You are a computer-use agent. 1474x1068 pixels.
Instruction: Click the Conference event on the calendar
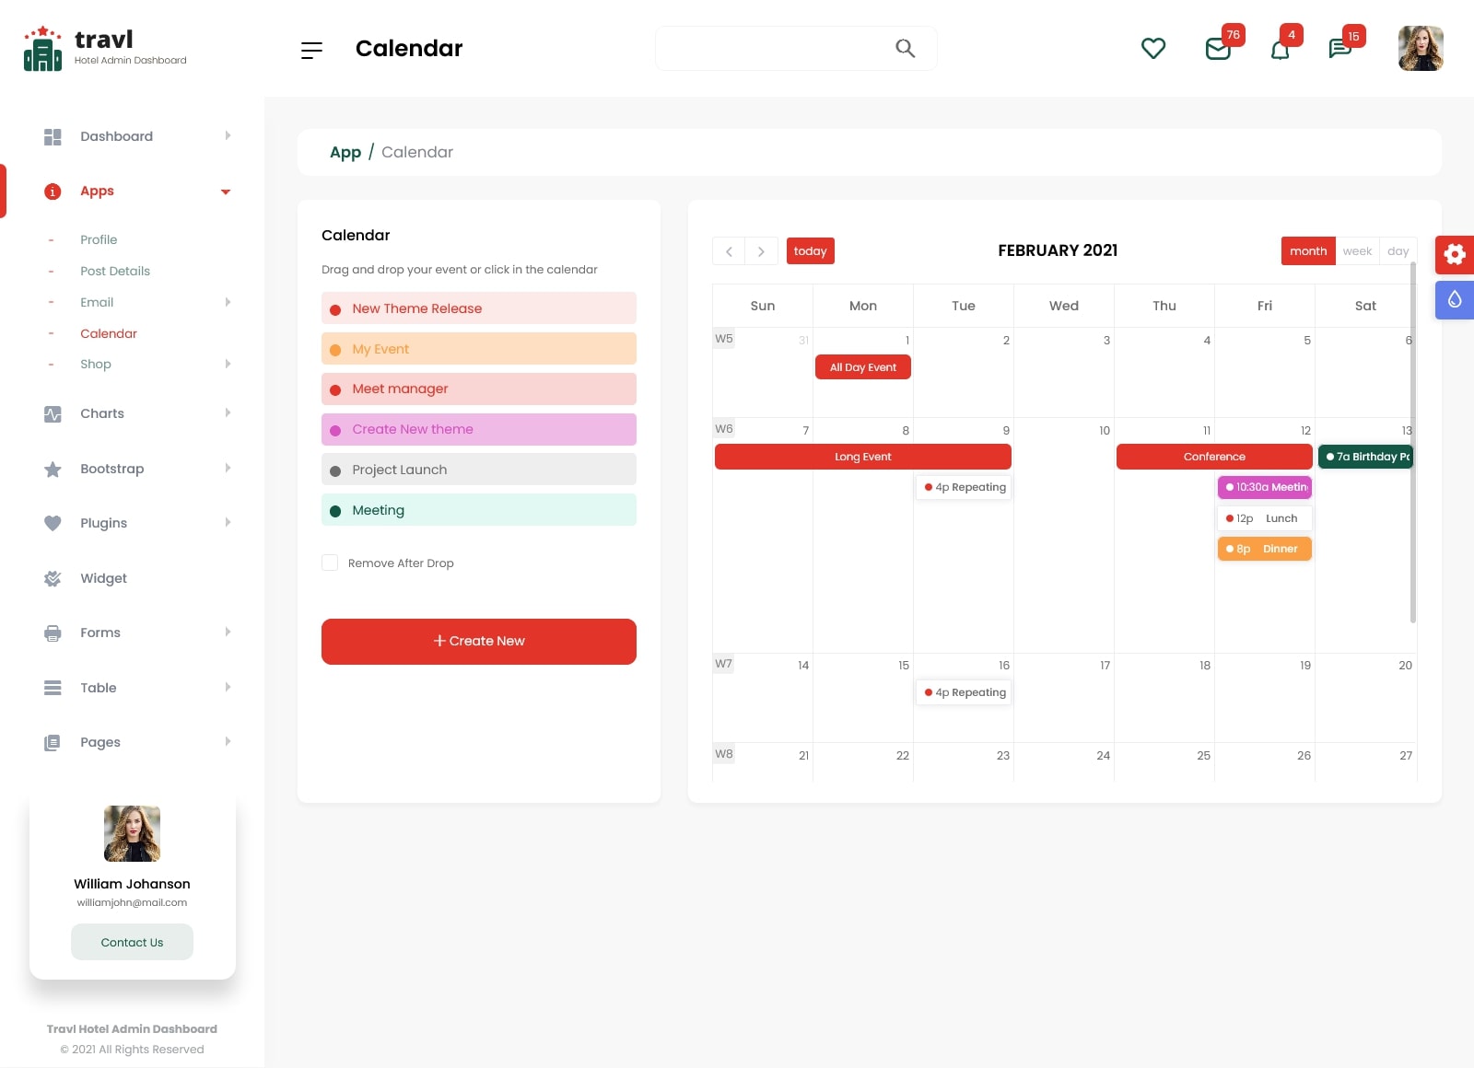pyautogui.click(x=1213, y=457)
